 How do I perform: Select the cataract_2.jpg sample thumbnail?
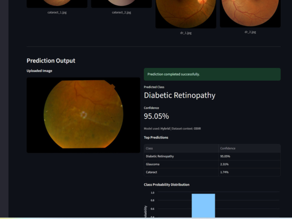(121, 4)
